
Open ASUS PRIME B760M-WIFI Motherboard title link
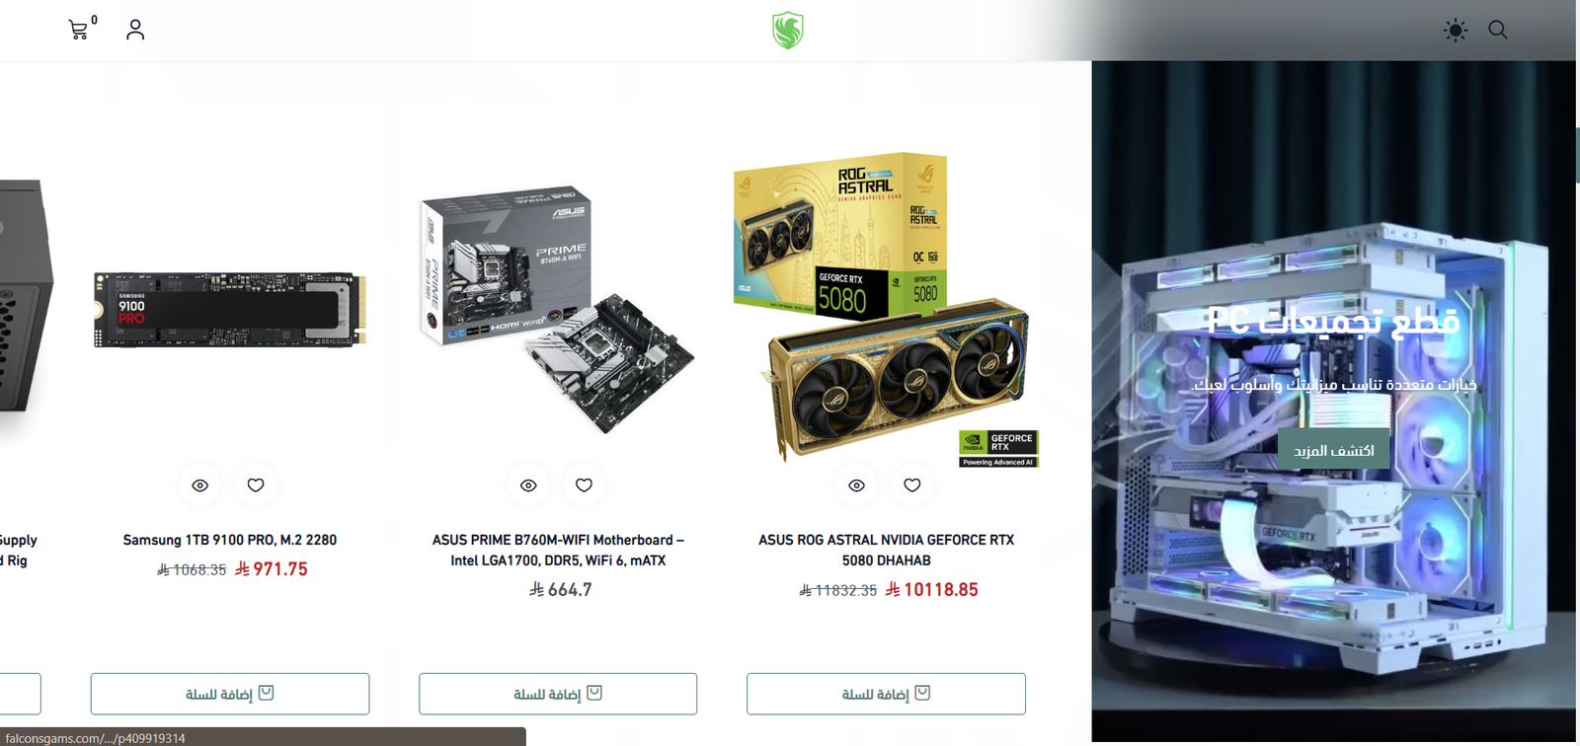click(558, 550)
